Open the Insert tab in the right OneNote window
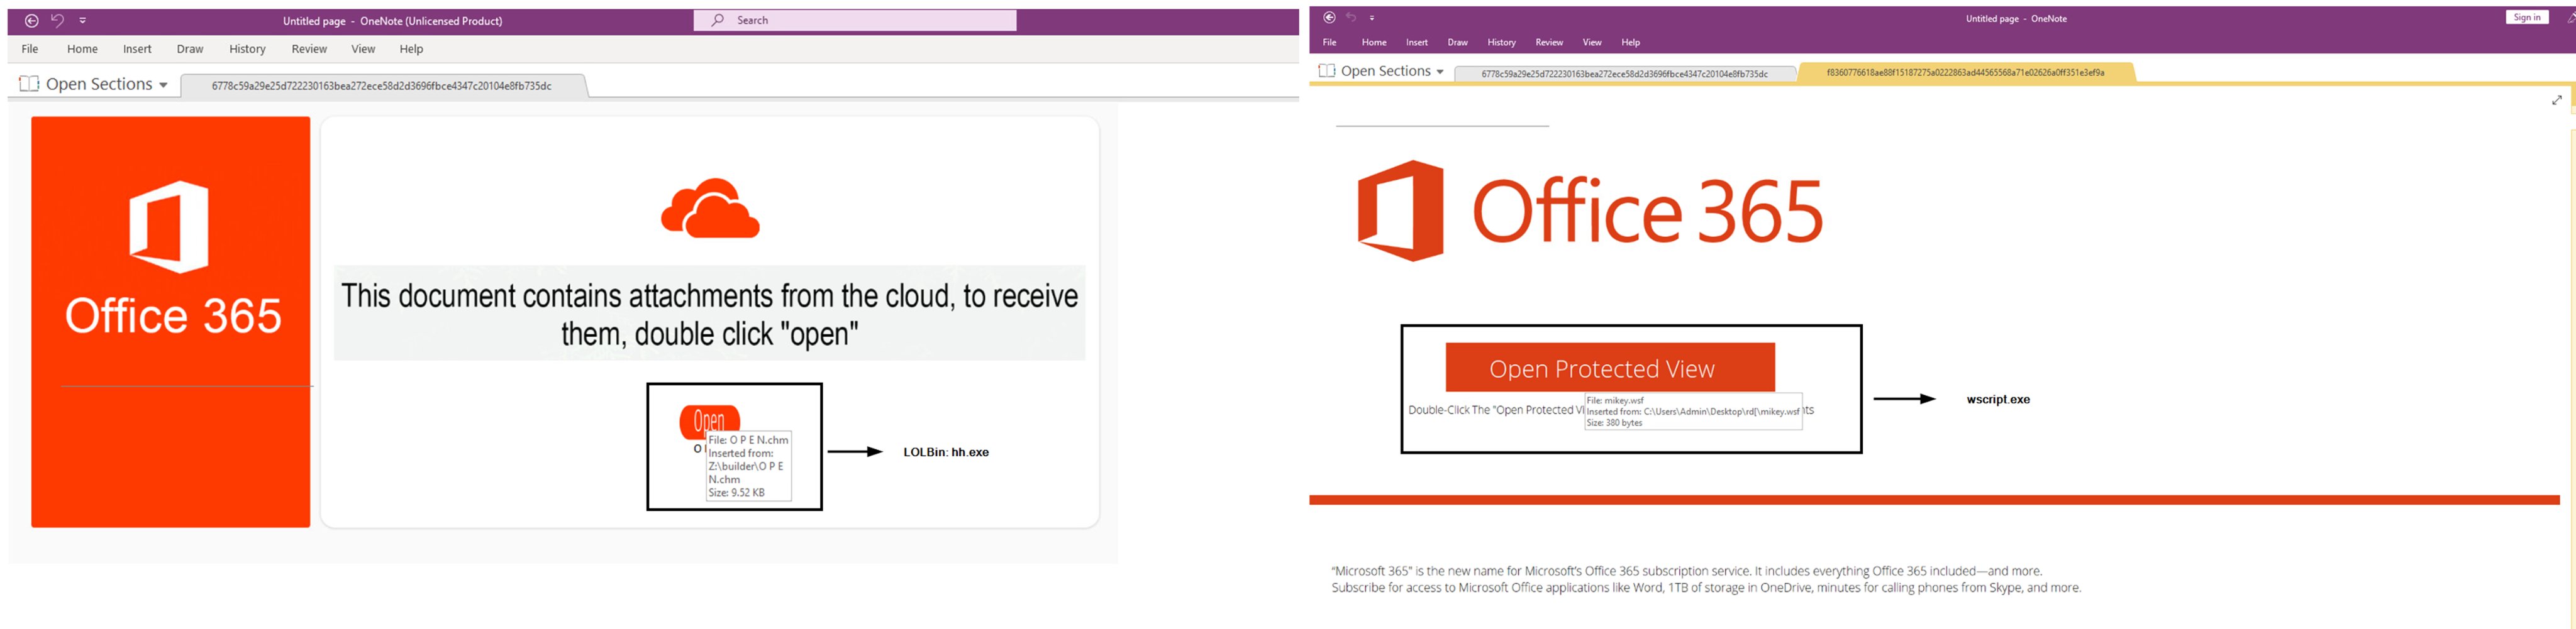 (x=1417, y=42)
